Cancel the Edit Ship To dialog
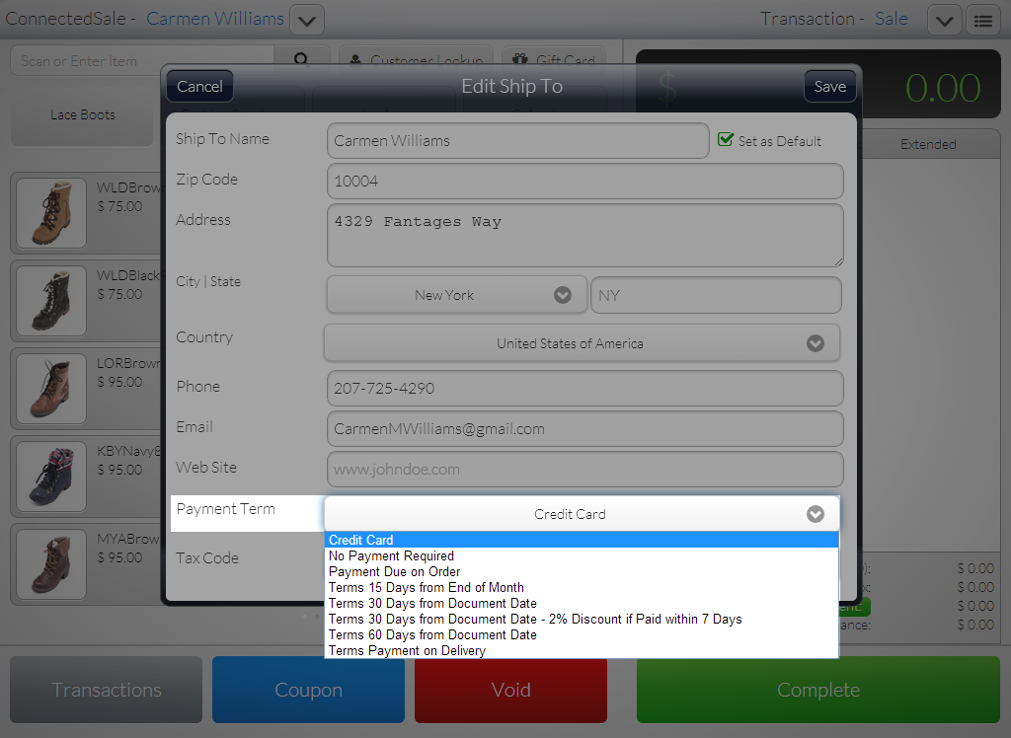The width and height of the screenshot is (1011, 738). coord(199,87)
